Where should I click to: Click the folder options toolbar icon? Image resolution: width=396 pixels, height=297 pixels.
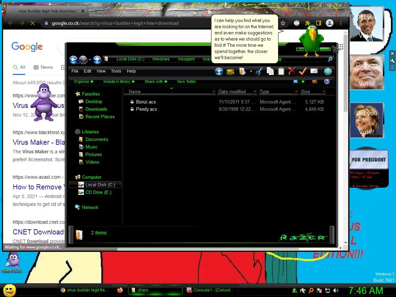[242, 71]
